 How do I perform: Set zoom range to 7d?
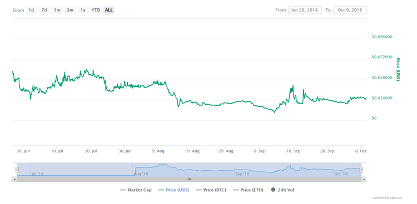(x=44, y=11)
